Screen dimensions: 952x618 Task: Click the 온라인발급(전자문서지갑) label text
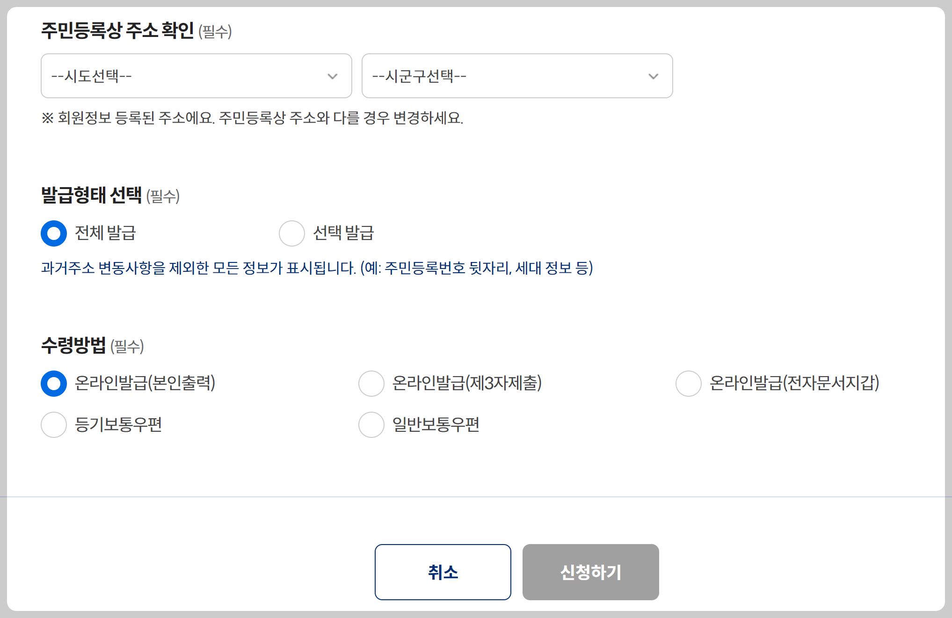[x=794, y=384]
